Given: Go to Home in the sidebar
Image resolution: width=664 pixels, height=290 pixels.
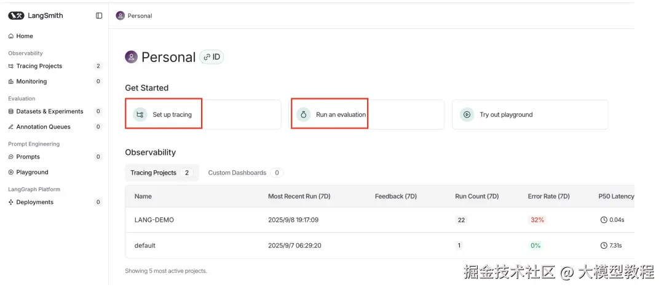Looking at the screenshot, I should pos(25,36).
